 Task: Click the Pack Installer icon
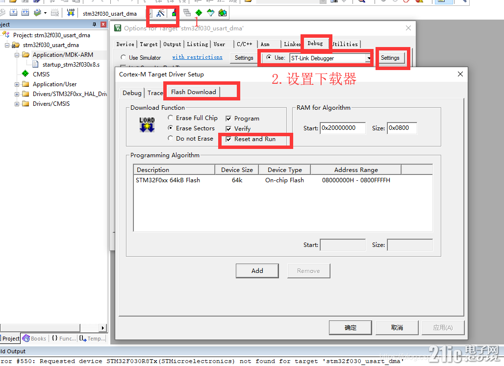pos(223,13)
